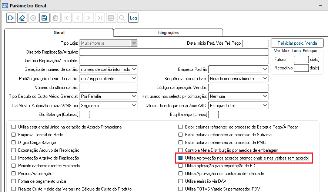Screen dimensions: 328x192
Task: Enable Utiliza TOTVS Varejo Supermercados PDV
Action: pyautogui.click(x=181, y=189)
